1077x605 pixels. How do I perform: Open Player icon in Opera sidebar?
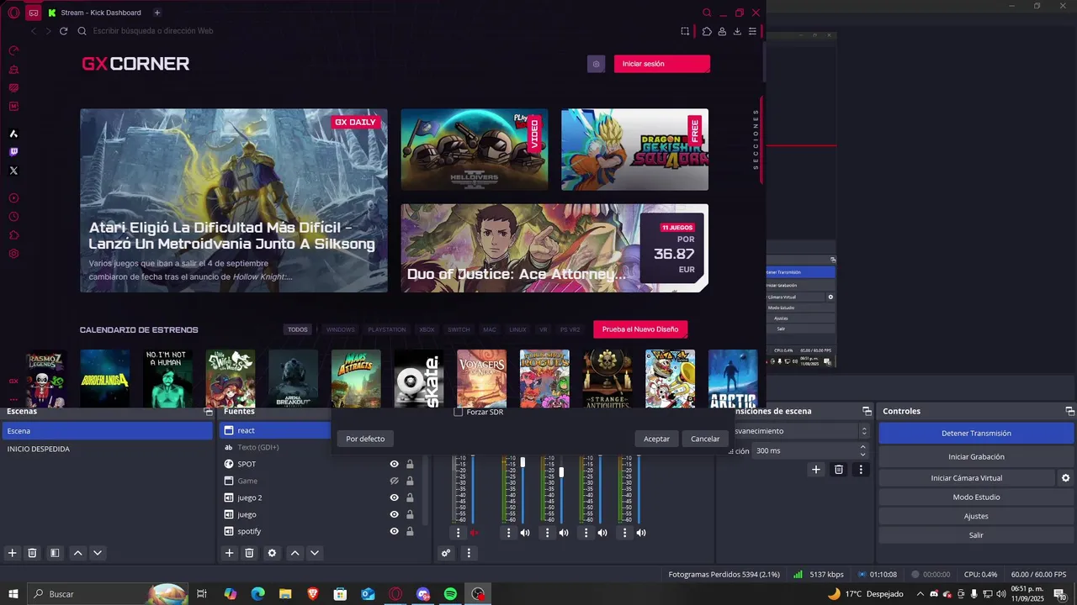click(13, 198)
